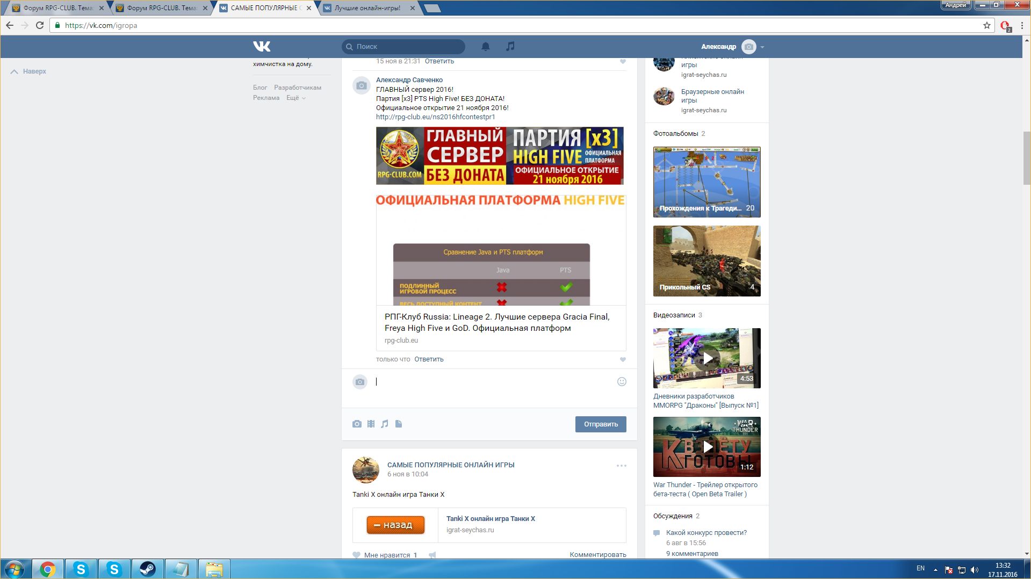This screenshot has height=579, width=1031.
Task: Switch to the Лучшие онлайн-игры! browser tab
Action: [366, 8]
